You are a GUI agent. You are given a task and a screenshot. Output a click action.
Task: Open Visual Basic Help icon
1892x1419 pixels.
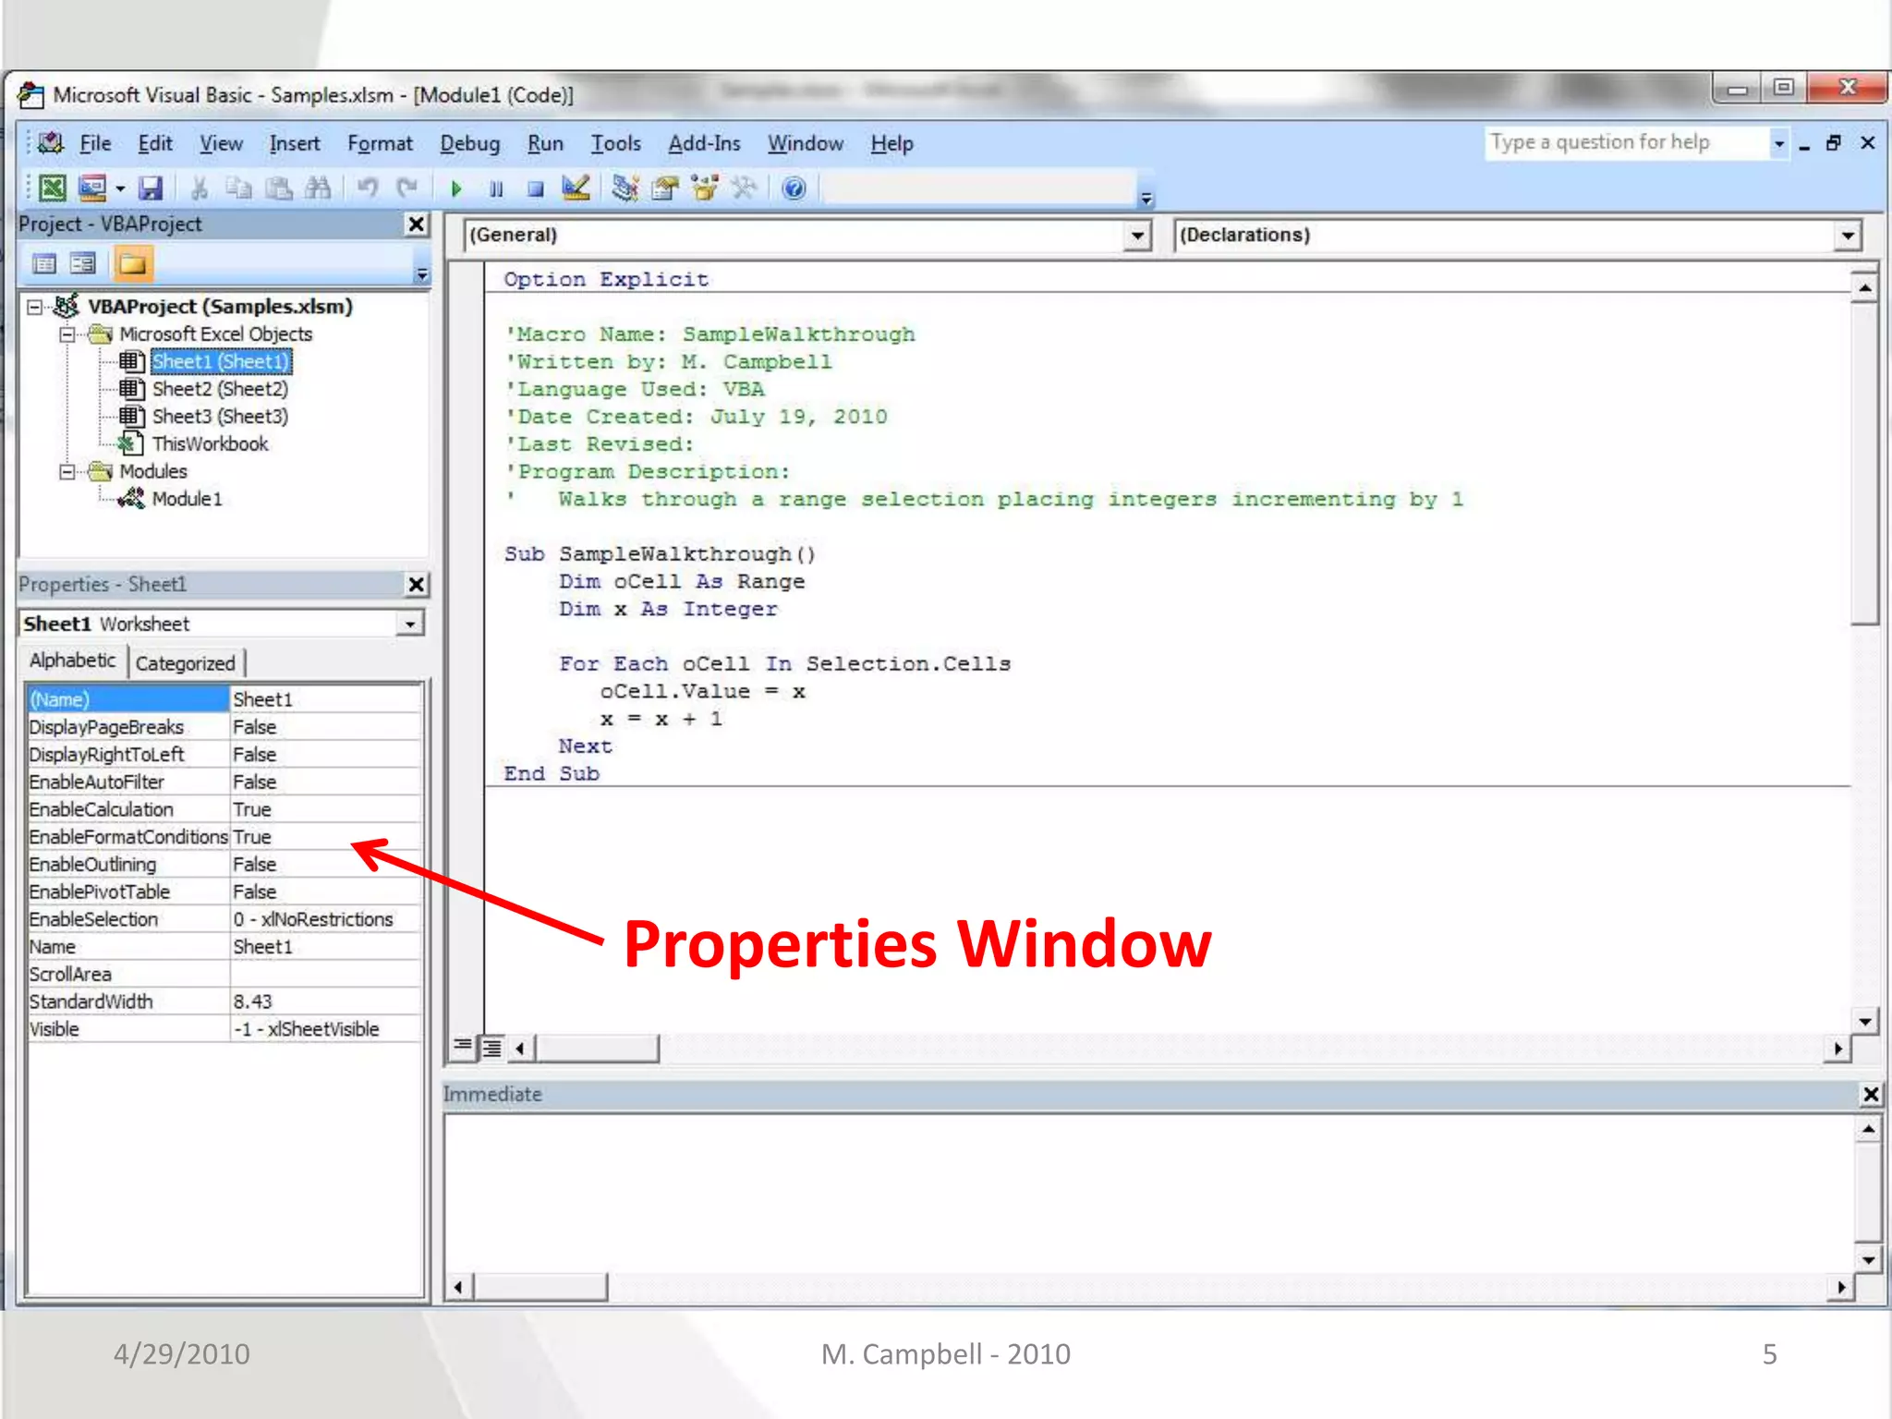click(x=794, y=188)
